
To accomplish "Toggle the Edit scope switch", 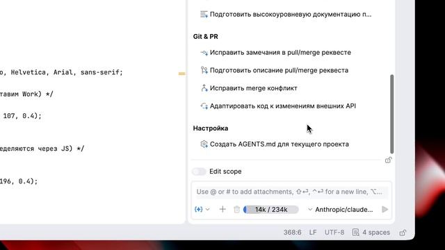I will [199, 172].
